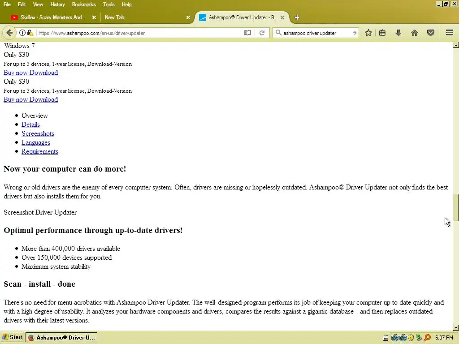Open the Windows Start button
Viewport: 459px width, 344px height.
(12, 338)
